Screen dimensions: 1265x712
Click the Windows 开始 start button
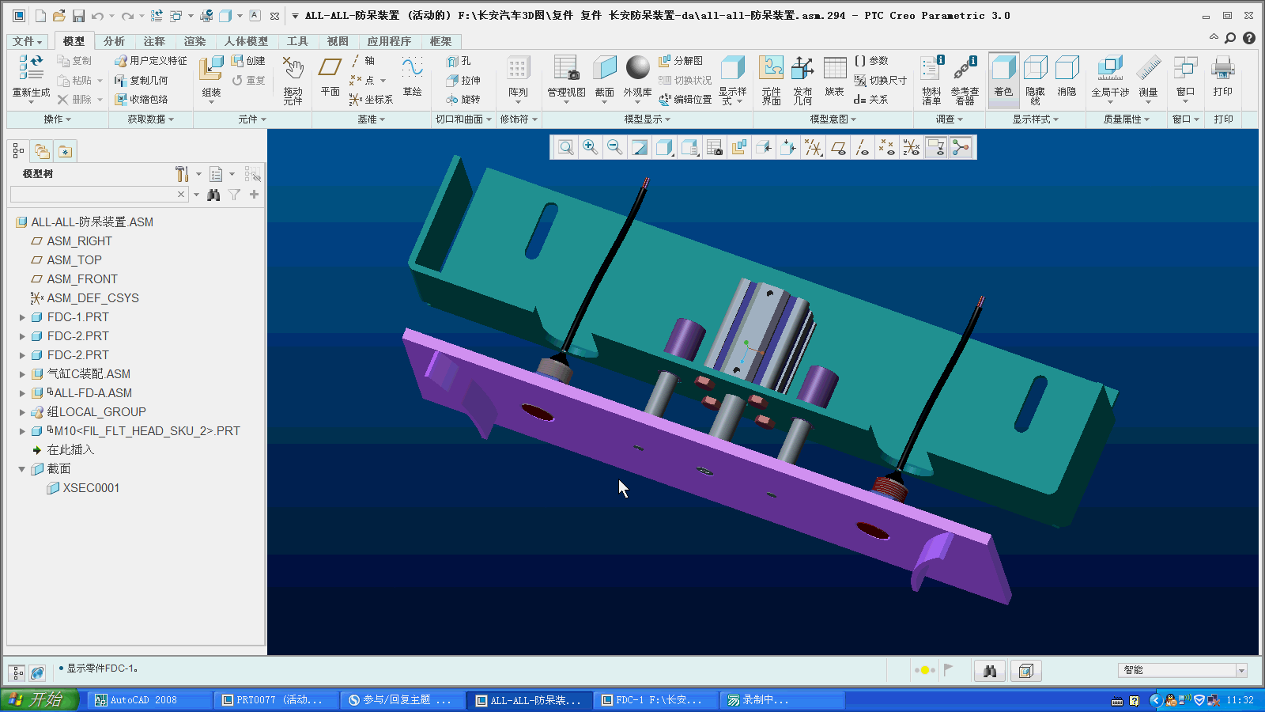[40, 699]
